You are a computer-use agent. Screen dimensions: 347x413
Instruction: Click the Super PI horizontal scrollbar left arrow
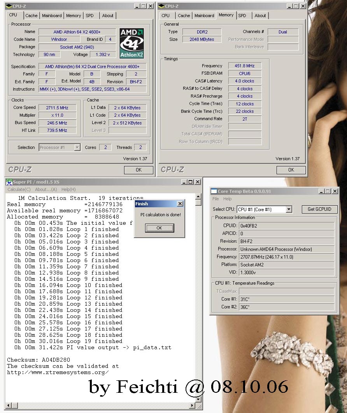click(x=9, y=405)
